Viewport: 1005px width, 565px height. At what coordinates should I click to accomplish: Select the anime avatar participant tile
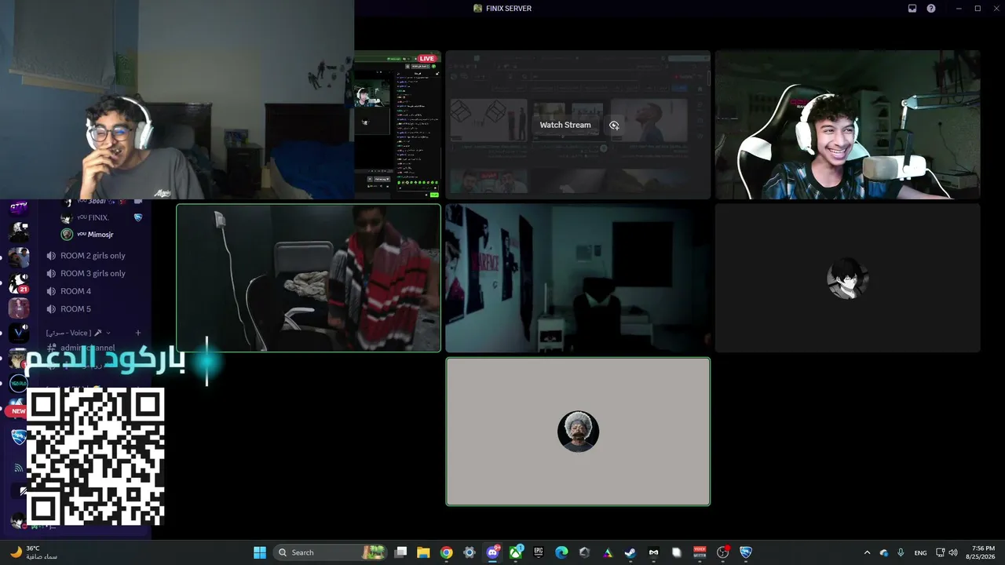point(847,278)
